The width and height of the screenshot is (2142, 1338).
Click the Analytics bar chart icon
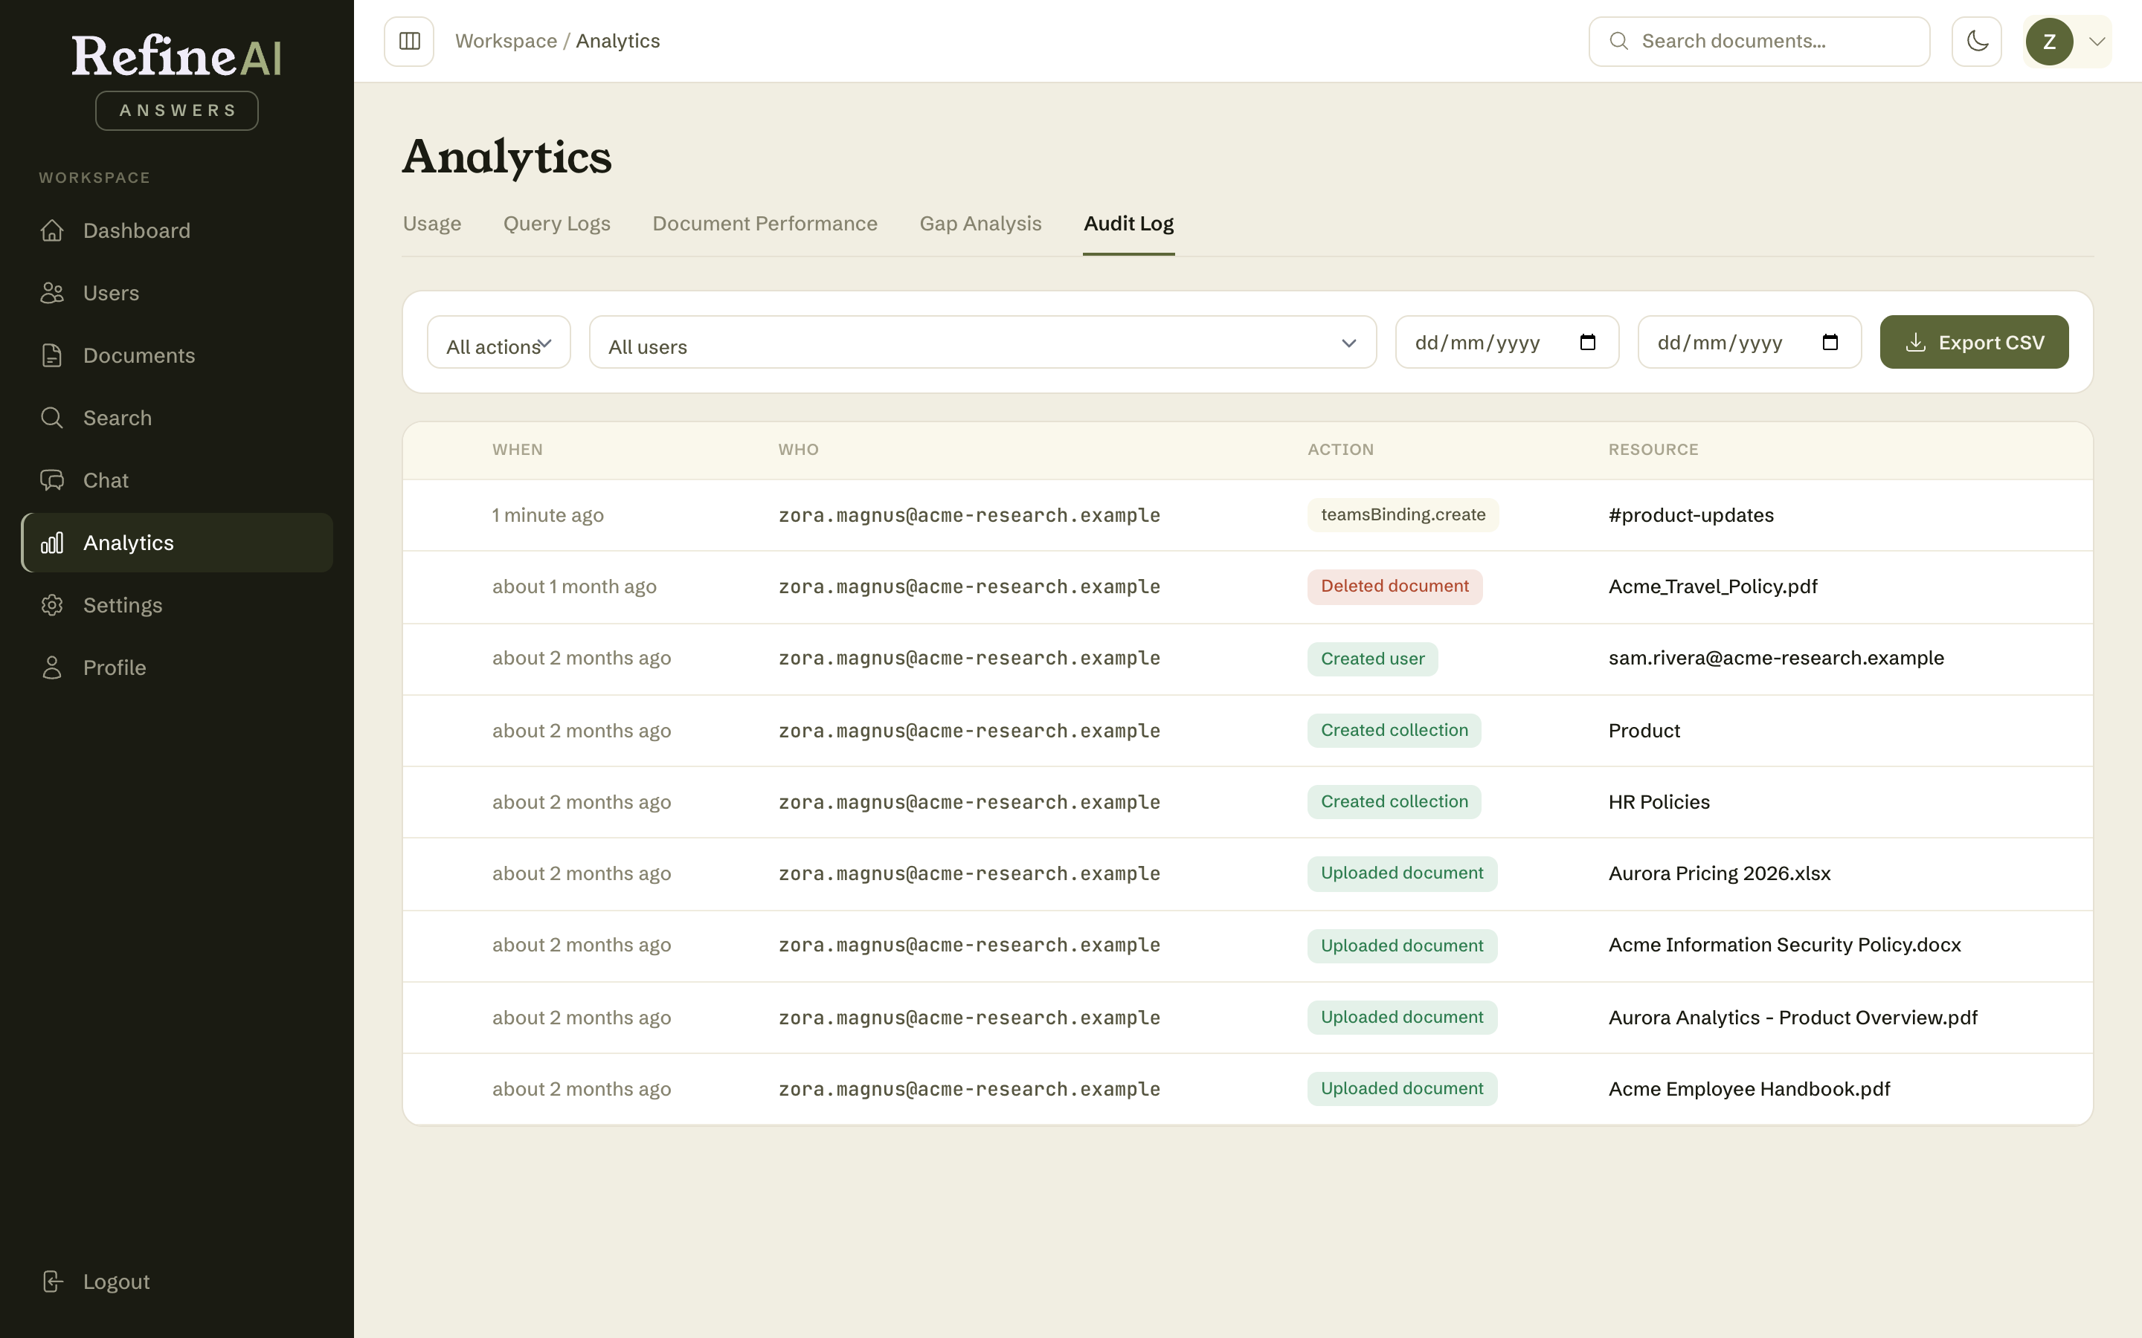[52, 543]
